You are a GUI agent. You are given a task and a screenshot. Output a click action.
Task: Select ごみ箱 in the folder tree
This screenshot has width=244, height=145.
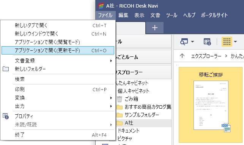(131, 99)
